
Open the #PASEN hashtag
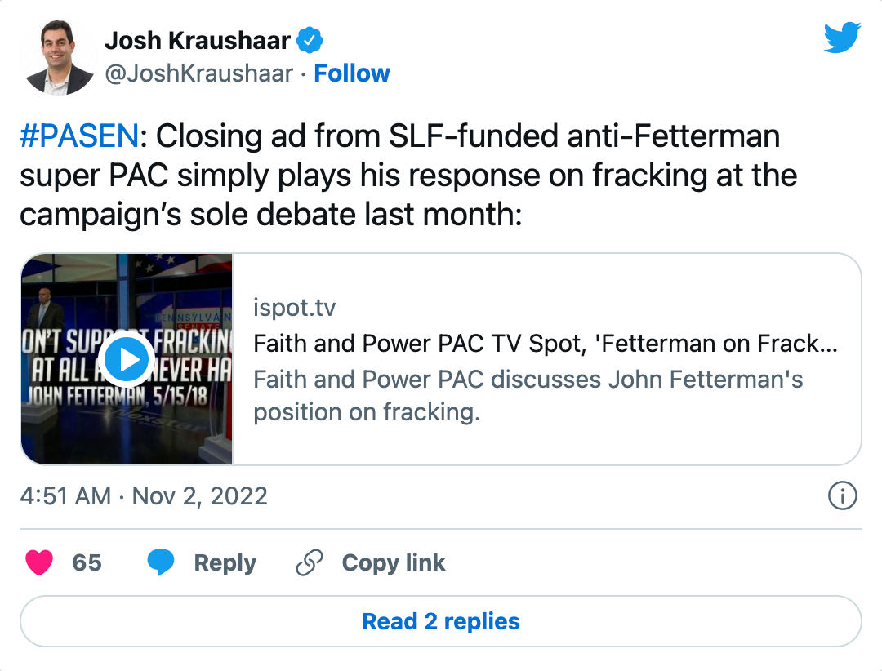[x=79, y=136]
